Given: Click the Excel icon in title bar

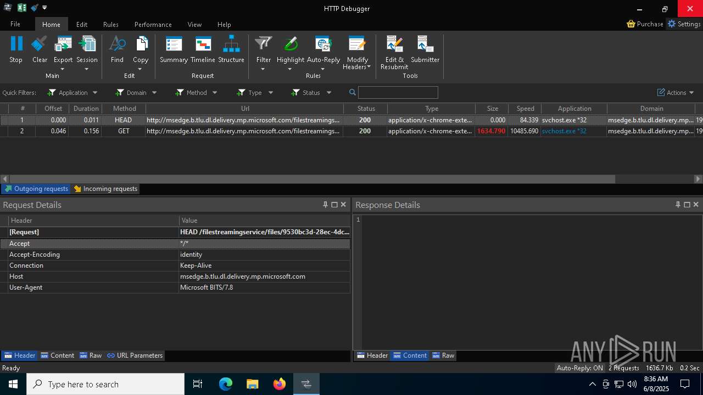Looking at the screenshot, I should tap(22, 8).
